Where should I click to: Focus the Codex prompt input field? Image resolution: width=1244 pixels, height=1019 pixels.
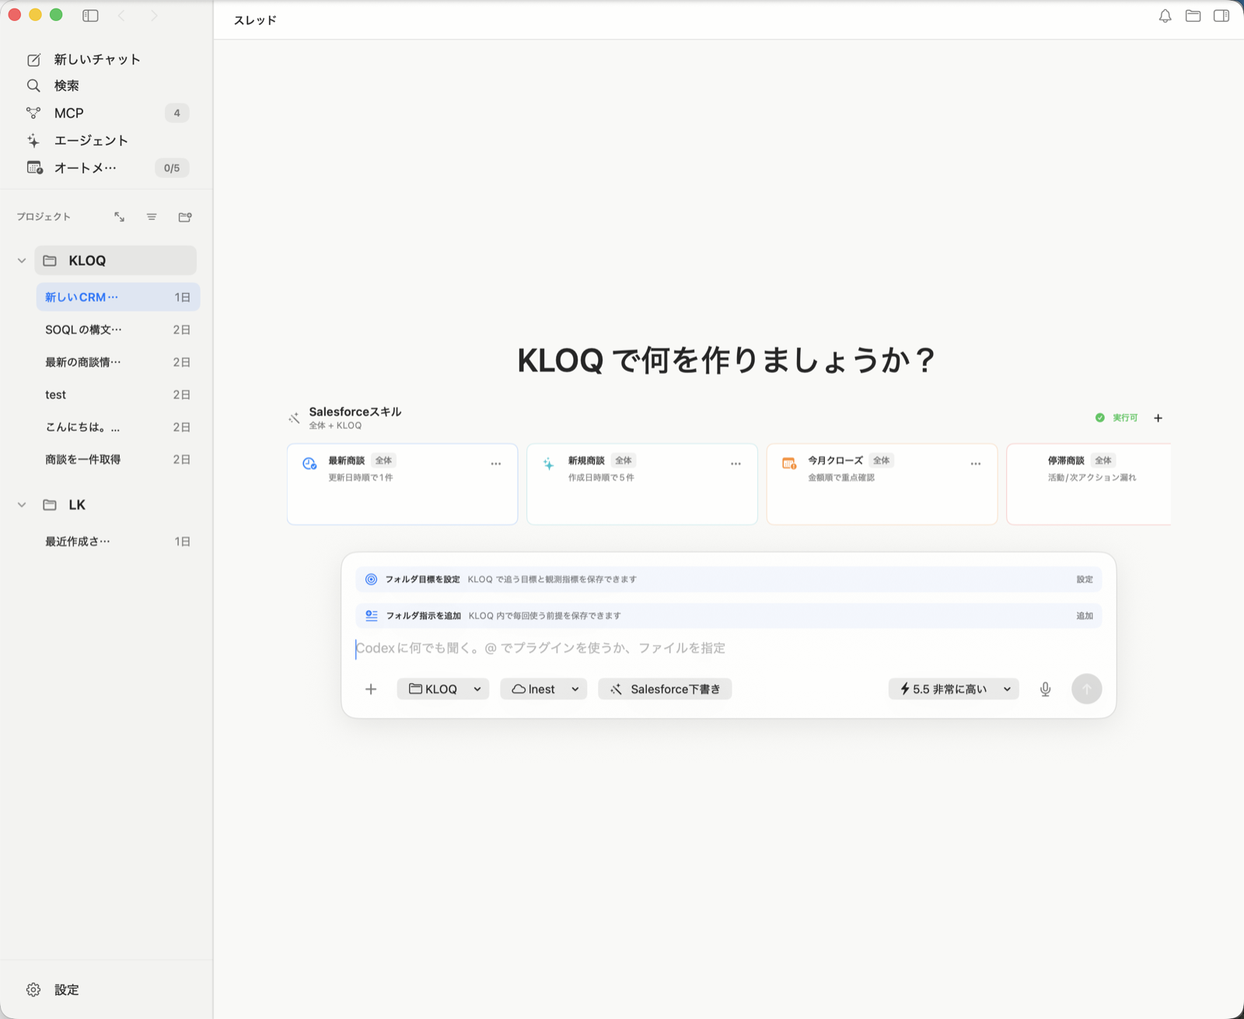click(729, 648)
